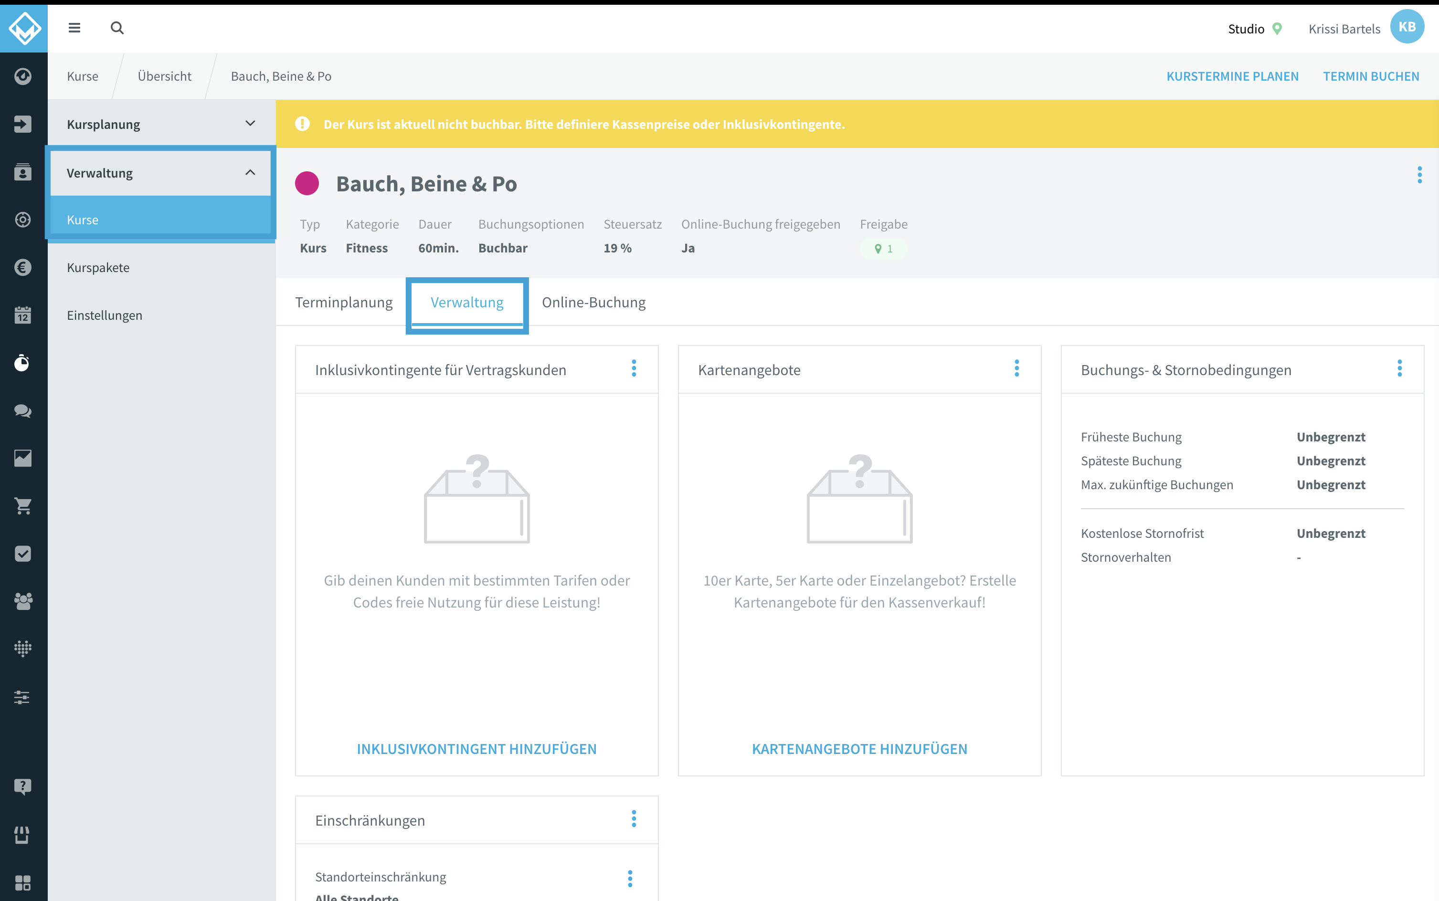This screenshot has width=1439, height=901.
Task: Open the help question icon in sidebar
Action: (x=22, y=786)
